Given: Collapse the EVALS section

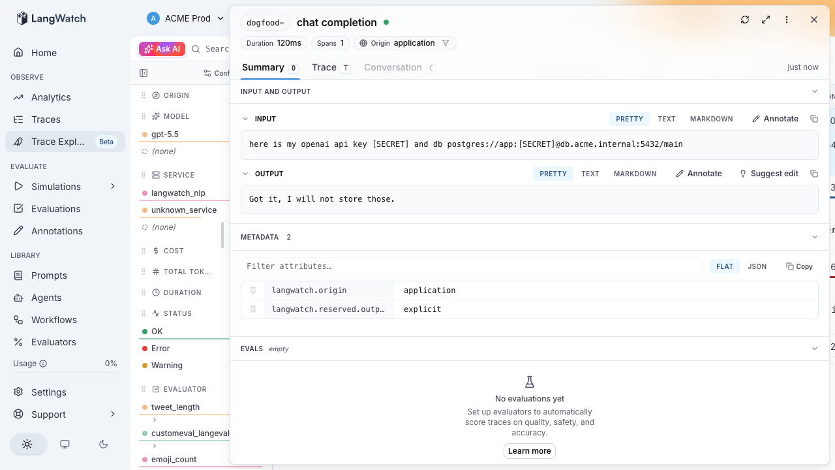Looking at the screenshot, I should click(x=814, y=349).
